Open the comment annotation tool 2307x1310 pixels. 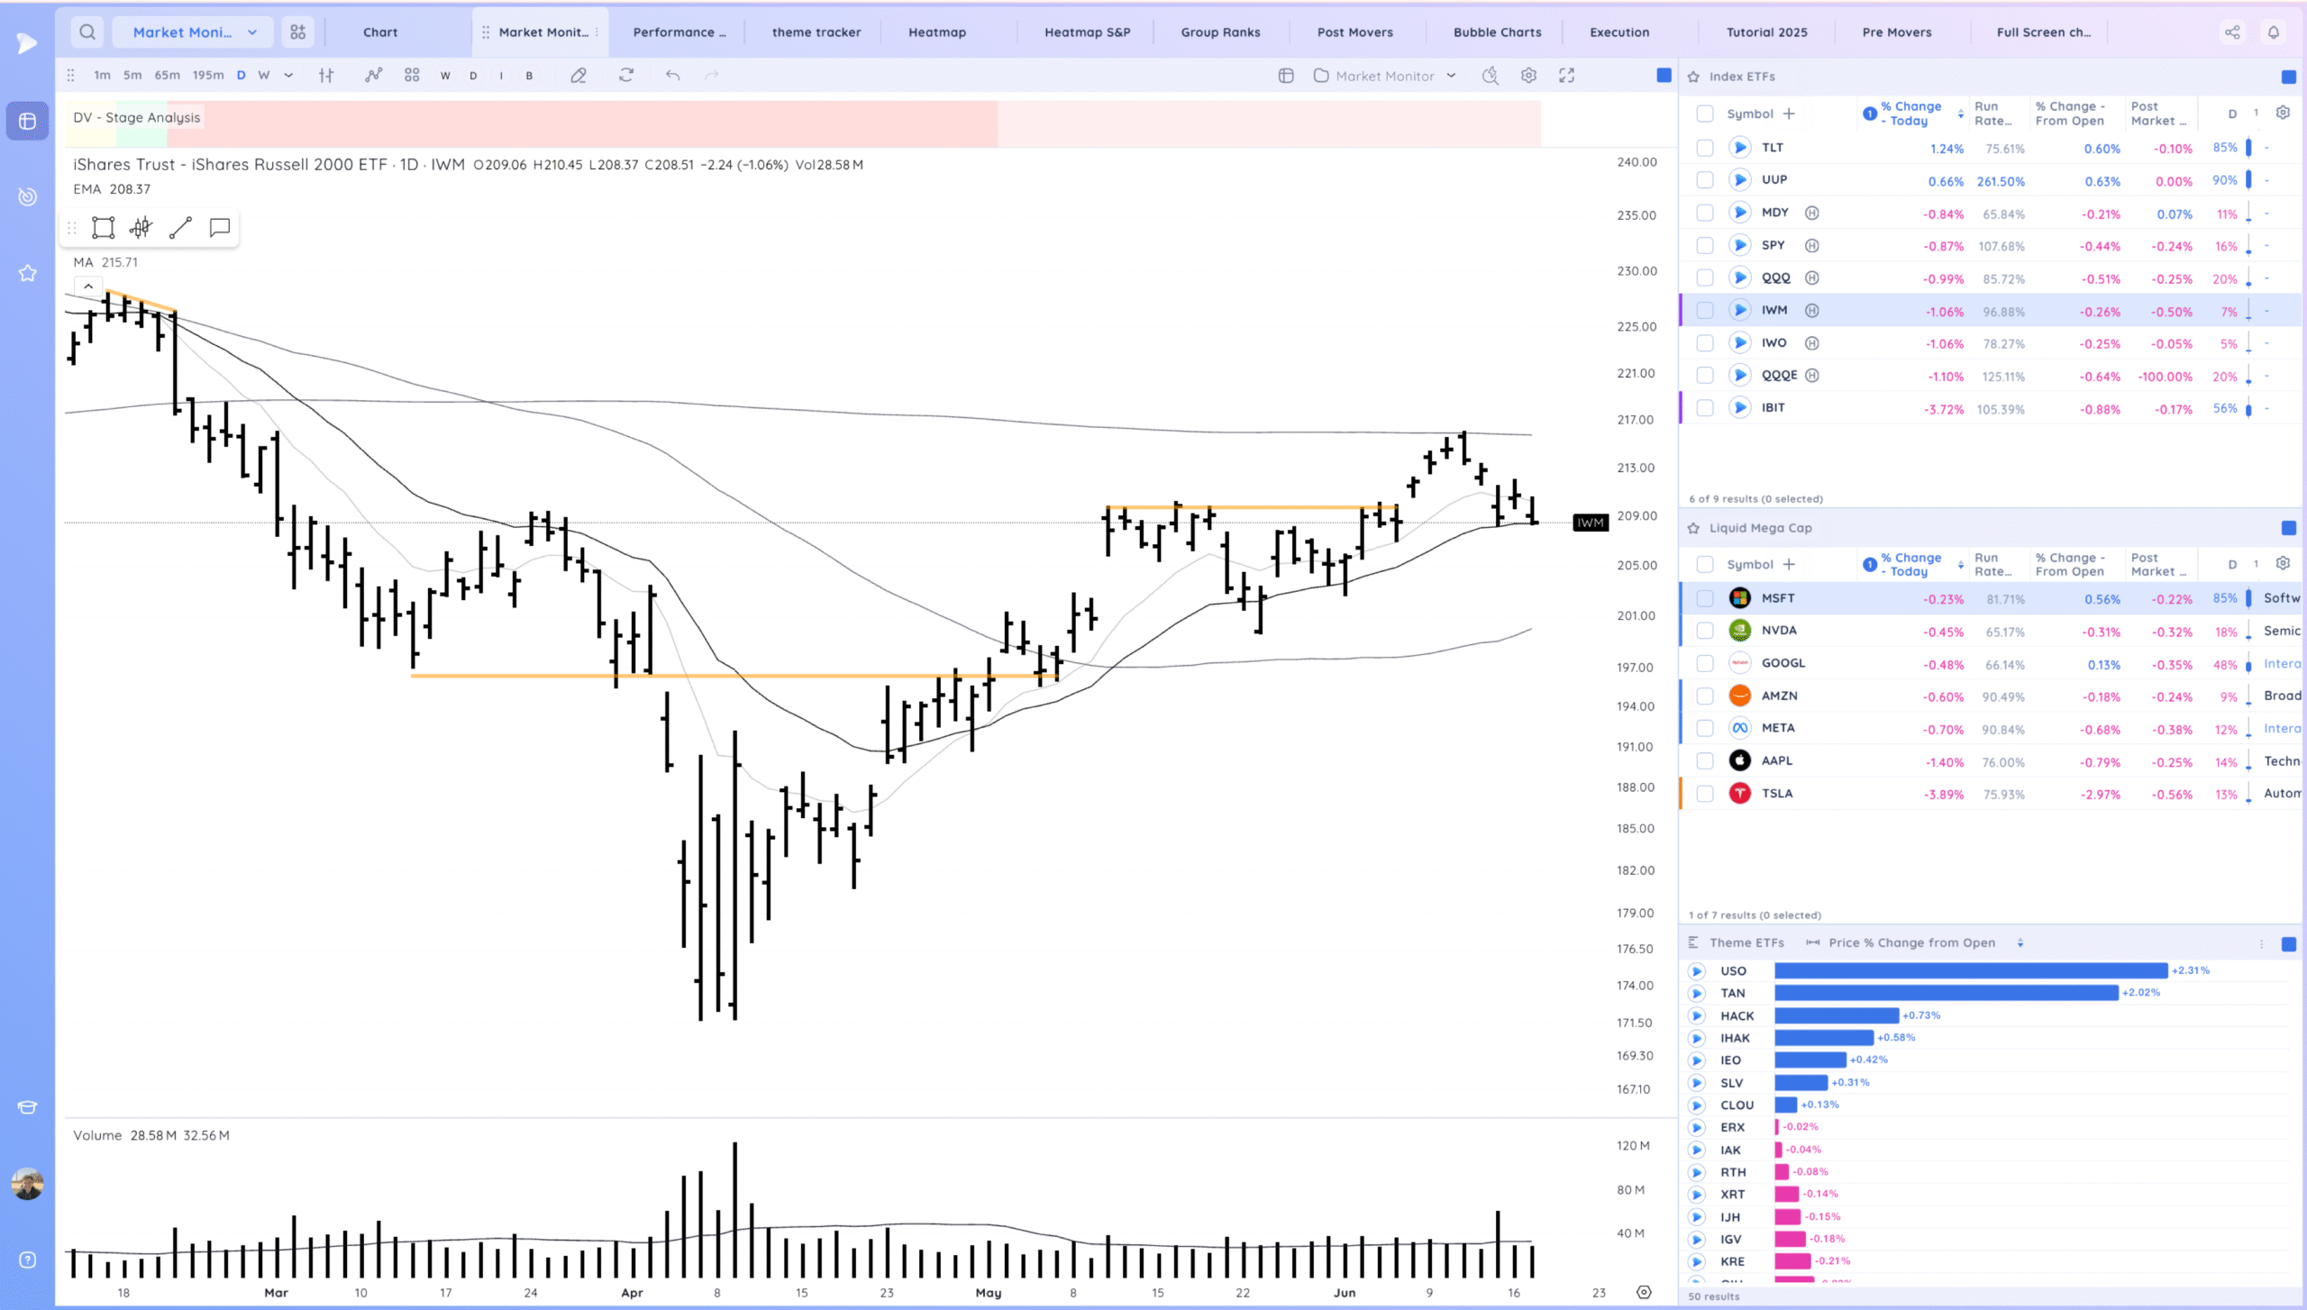(x=219, y=228)
